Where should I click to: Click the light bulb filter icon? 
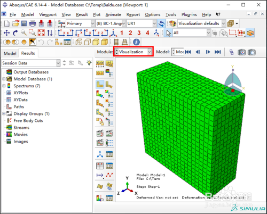pyautogui.click(x=89, y=63)
